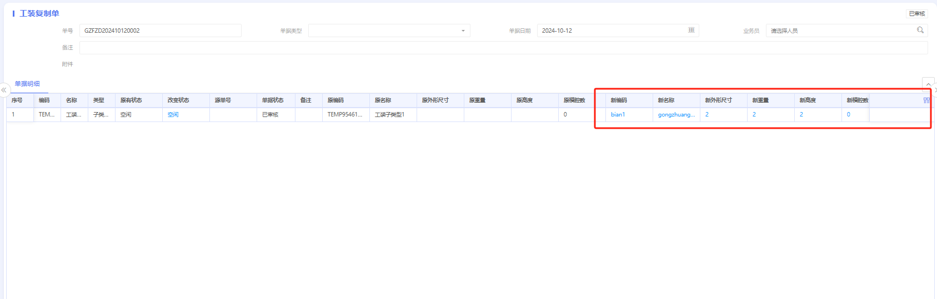Click the bian1 value in 新编码 column
This screenshot has height=299, width=937.
tap(618, 115)
